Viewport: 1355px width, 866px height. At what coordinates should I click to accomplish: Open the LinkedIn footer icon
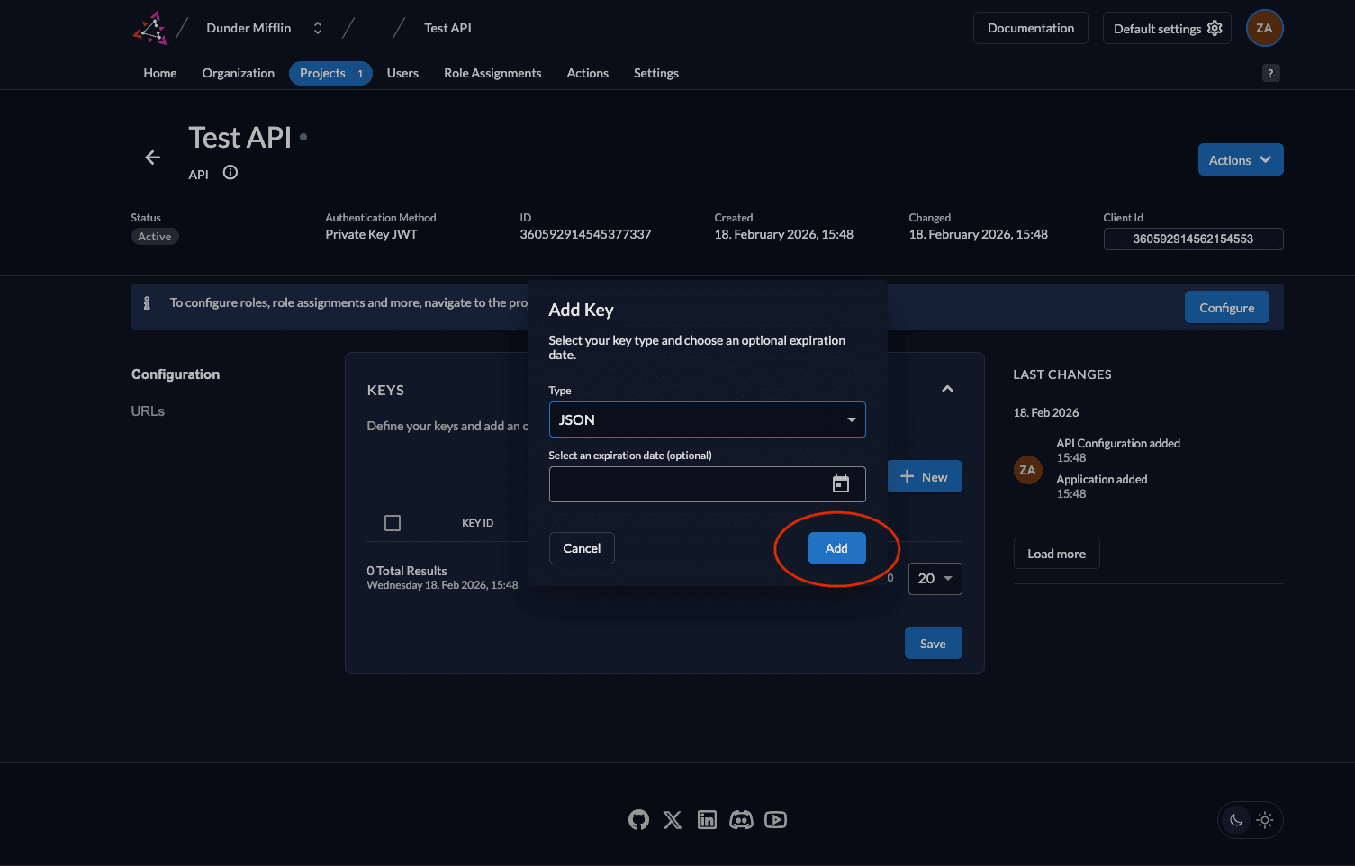707,819
